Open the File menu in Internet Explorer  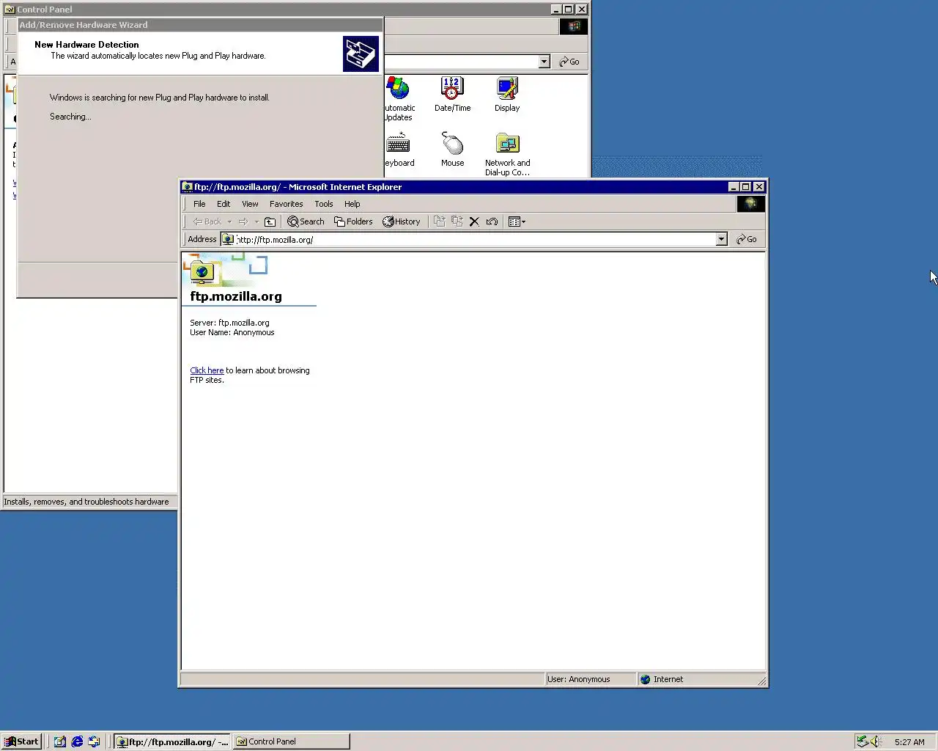point(199,204)
